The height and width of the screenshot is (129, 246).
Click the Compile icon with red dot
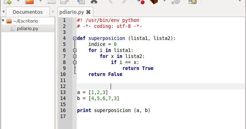coord(141,2)
